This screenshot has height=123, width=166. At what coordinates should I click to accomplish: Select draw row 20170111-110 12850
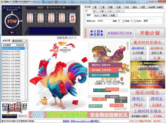click(13, 72)
